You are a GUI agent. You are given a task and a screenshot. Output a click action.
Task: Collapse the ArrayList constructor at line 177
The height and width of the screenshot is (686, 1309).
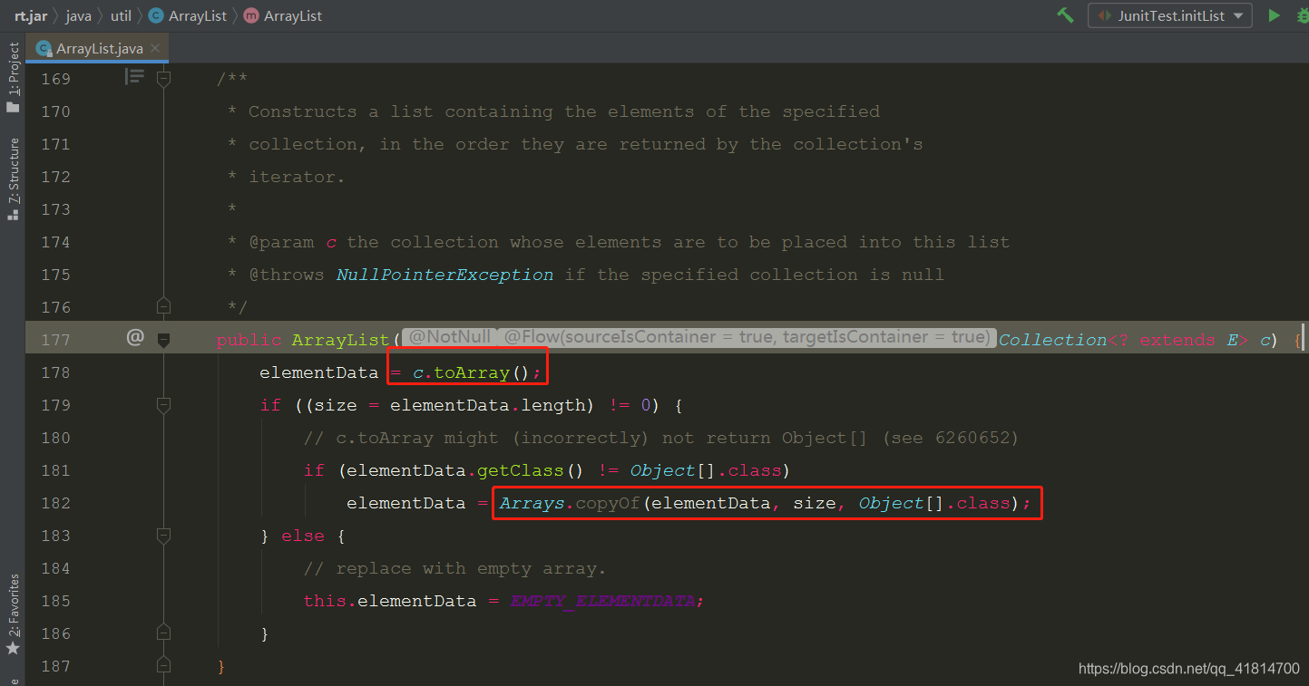click(x=163, y=340)
